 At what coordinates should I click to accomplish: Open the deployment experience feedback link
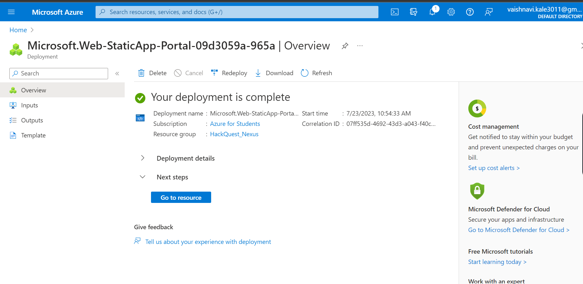(x=208, y=242)
